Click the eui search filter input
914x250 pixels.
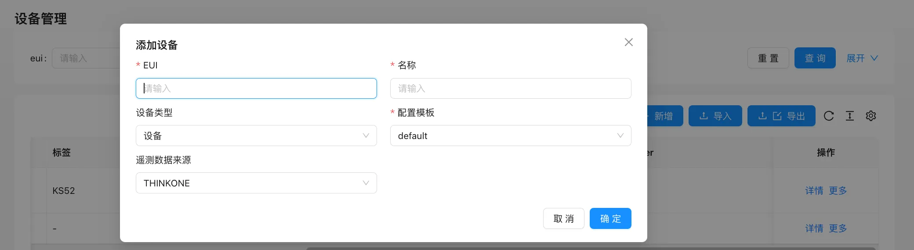86,58
